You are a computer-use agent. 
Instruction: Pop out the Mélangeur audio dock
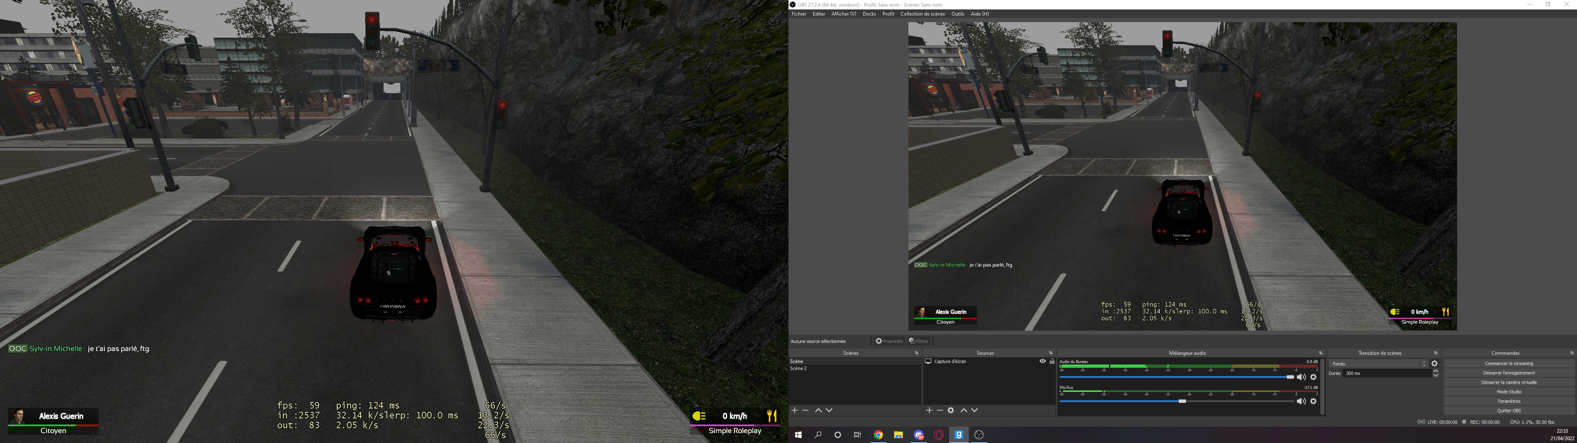1320,353
